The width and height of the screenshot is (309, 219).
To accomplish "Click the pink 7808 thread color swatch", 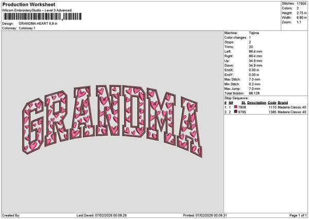I will click(235, 107).
